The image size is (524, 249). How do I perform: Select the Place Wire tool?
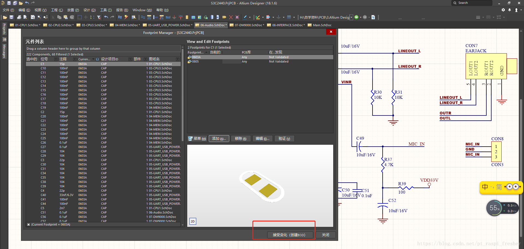(143, 17)
